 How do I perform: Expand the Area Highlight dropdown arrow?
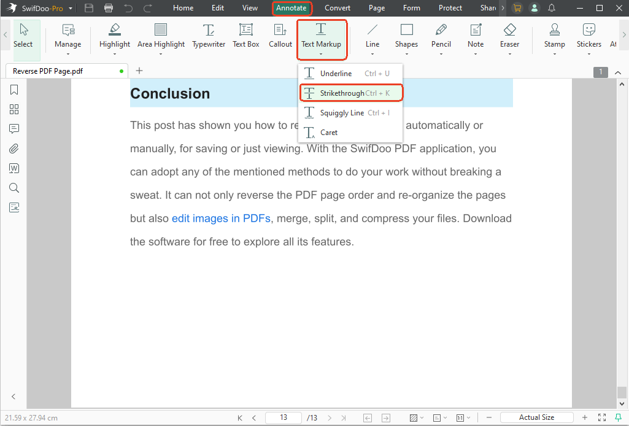[x=161, y=54]
